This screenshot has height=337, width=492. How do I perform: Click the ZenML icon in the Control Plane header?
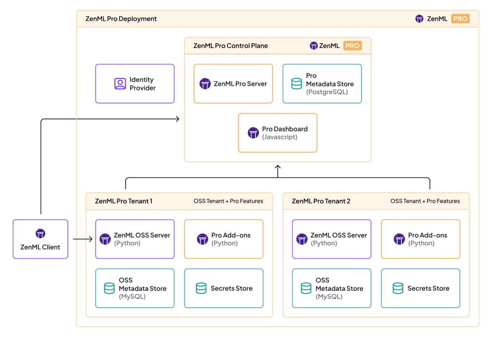point(313,45)
